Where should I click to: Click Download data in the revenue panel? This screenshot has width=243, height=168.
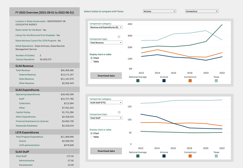coord(106,76)
